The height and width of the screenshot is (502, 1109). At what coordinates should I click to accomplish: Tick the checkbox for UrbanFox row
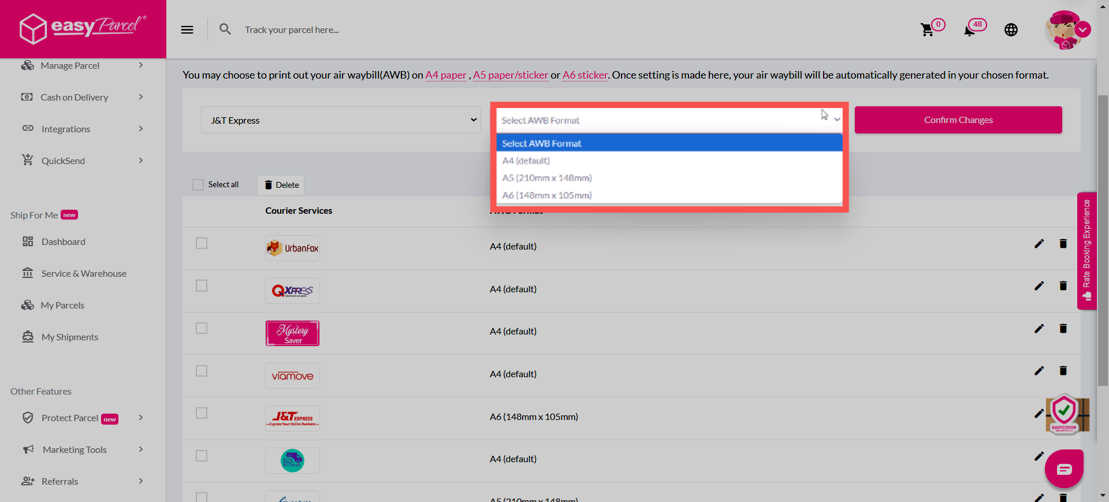coord(202,243)
